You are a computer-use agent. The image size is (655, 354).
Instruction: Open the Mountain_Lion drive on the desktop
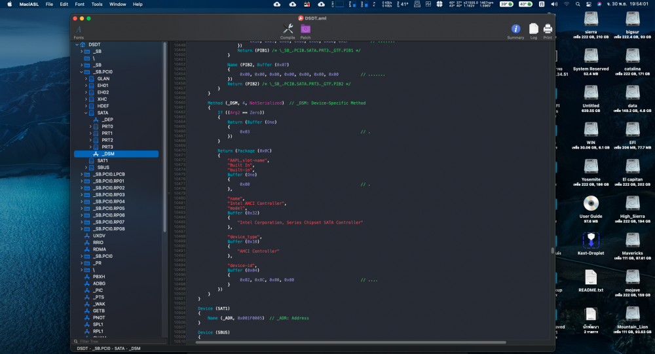click(633, 319)
